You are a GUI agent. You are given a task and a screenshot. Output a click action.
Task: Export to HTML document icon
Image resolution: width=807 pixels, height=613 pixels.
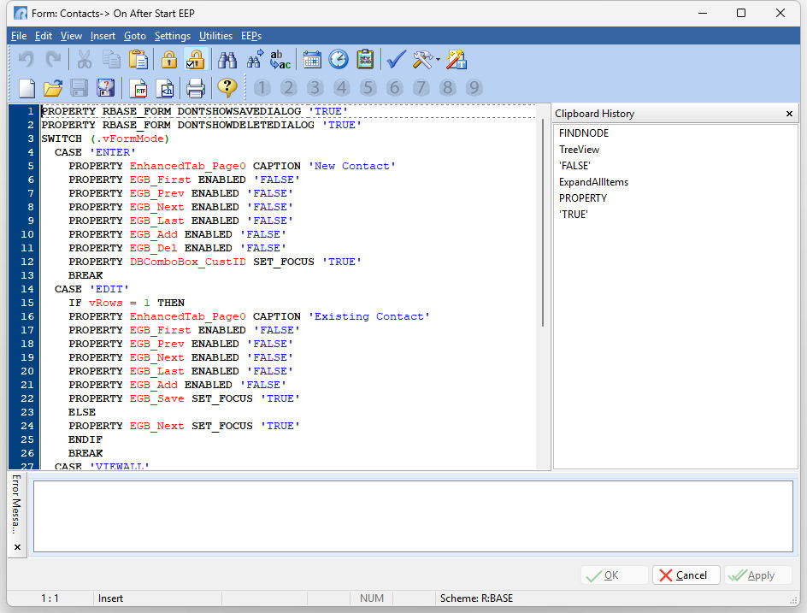point(165,87)
